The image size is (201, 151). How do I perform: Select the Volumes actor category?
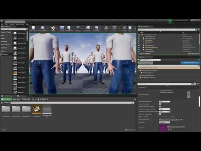point(4,51)
